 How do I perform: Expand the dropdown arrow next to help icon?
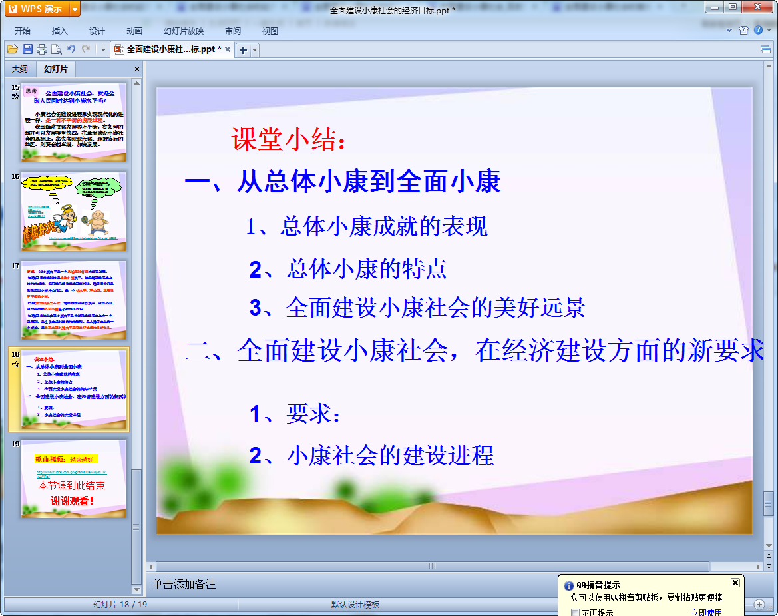(x=769, y=30)
